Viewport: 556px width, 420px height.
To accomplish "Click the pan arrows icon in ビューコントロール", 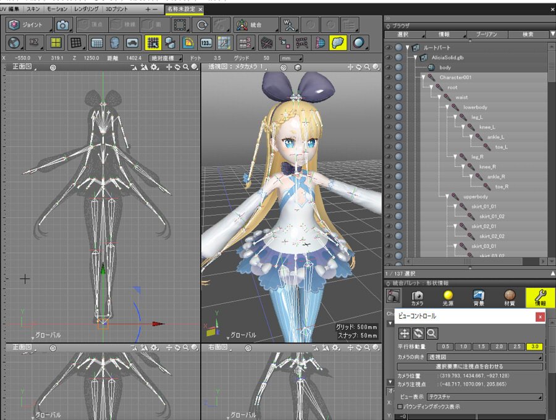I will tap(404, 333).
